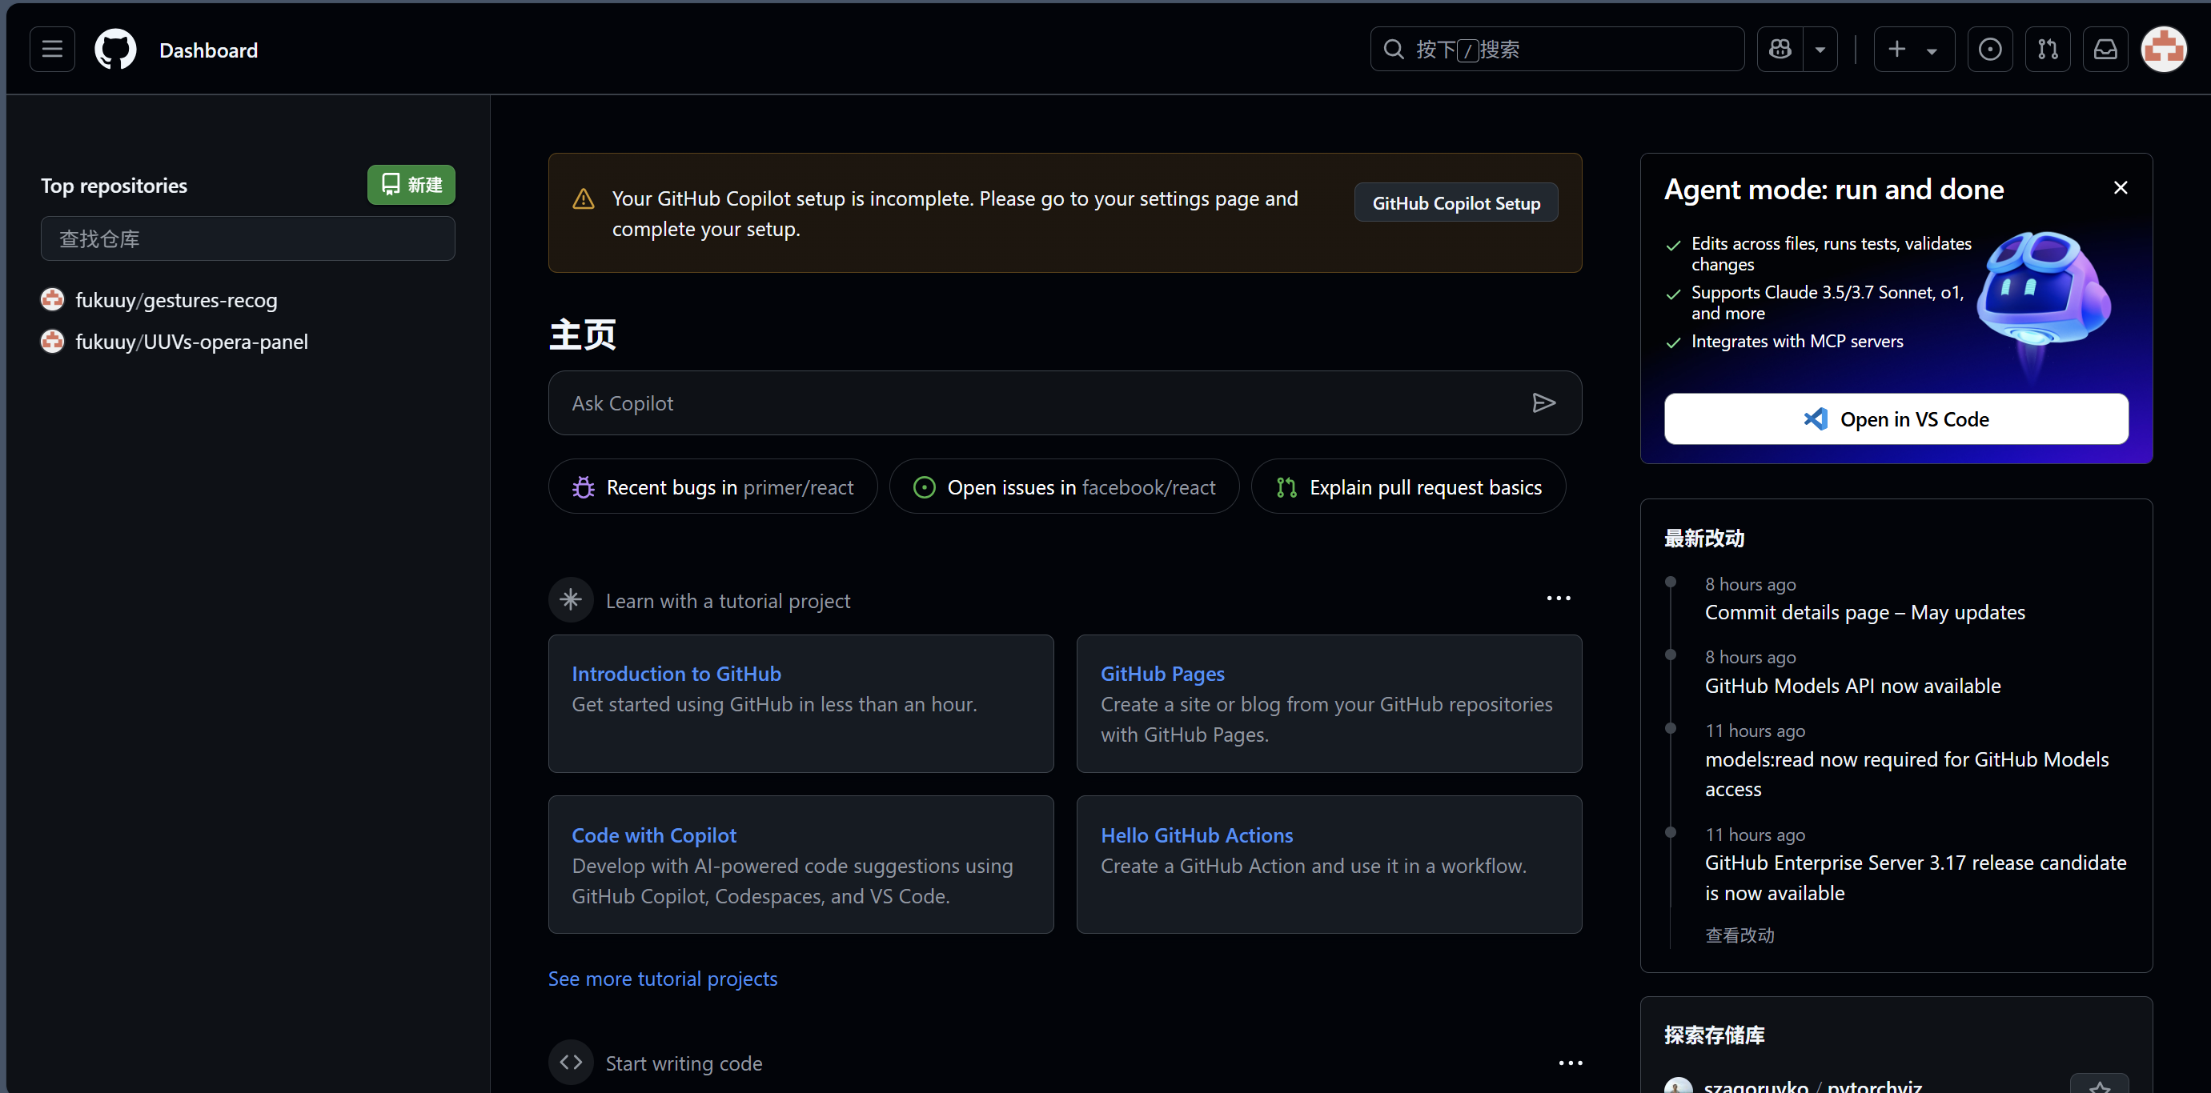Click the Copilot icon in the header
The width and height of the screenshot is (2211, 1093).
(x=1780, y=49)
